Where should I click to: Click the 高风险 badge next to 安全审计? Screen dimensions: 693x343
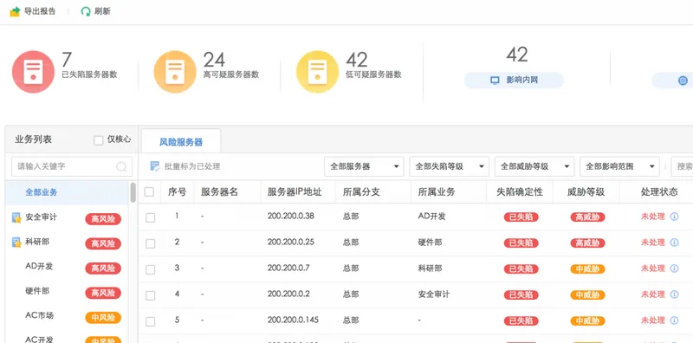click(103, 219)
